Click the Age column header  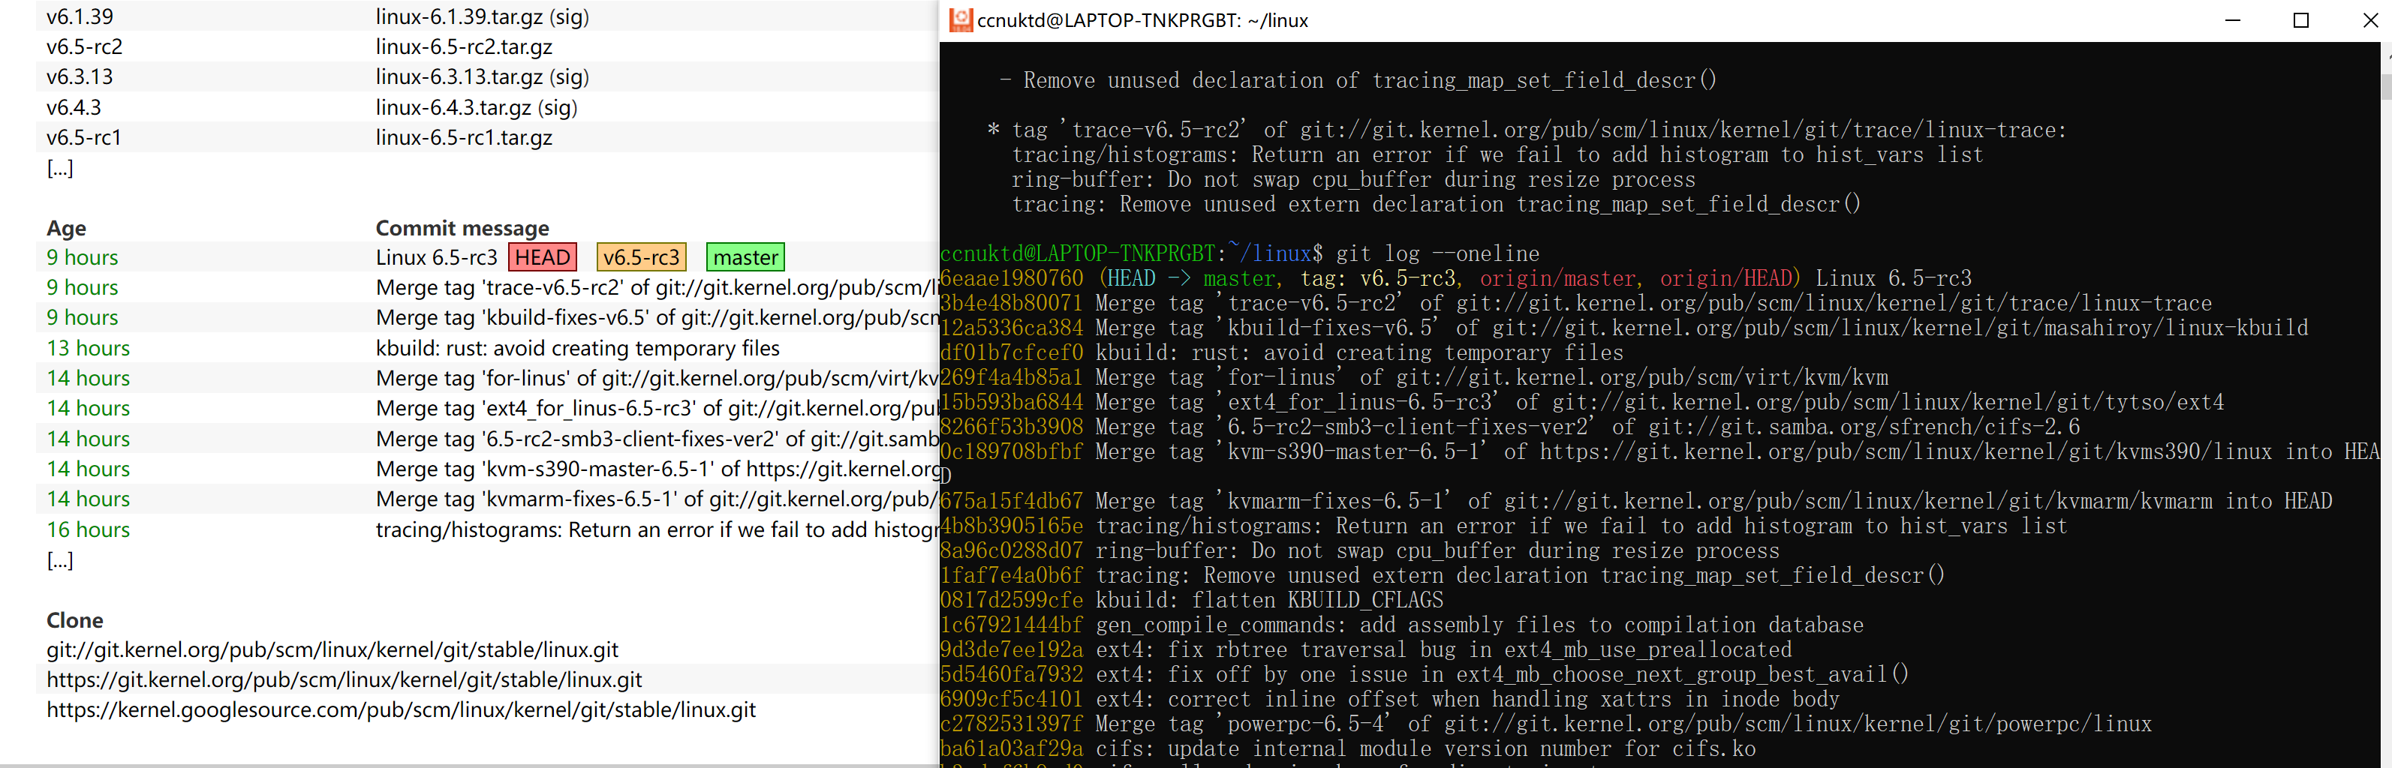tap(65, 227)
